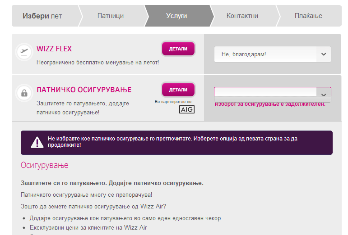This screenshot has width=348, height=235.
Task: Click the insurance dropdown chevron arrow
Action: click(x=324, y=95)
